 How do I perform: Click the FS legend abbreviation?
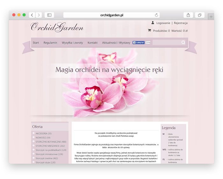click(164, 160)
